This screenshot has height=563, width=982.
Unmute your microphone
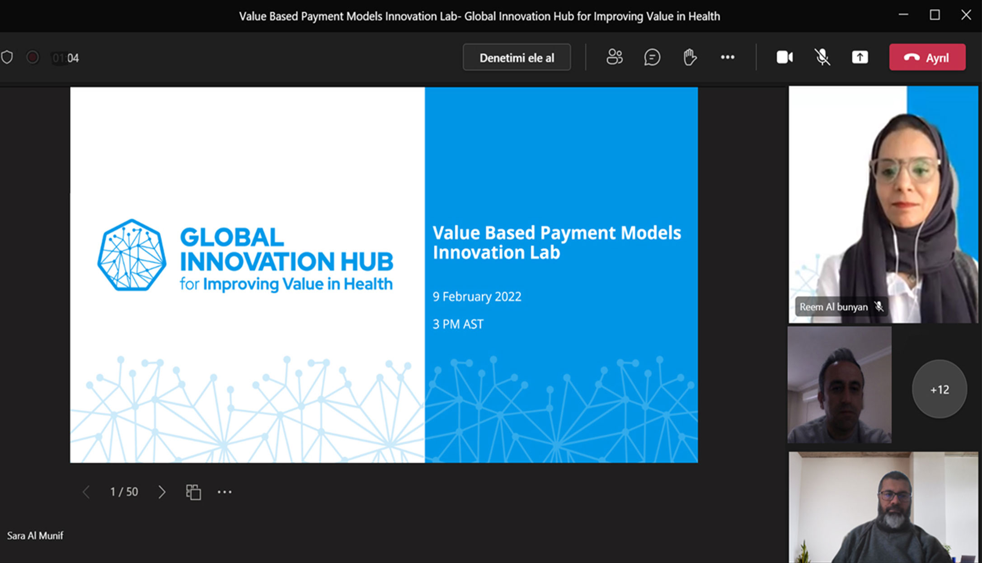[x=822, y=57]
